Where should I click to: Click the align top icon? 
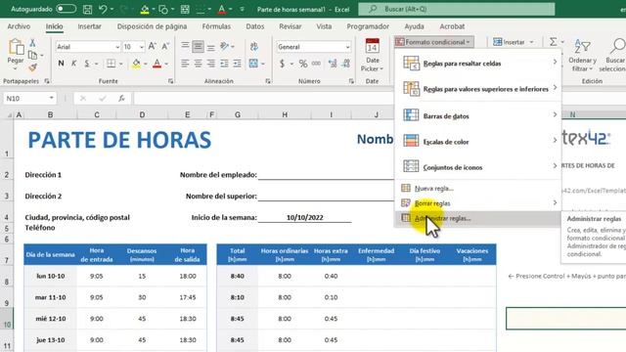point(185,46)
